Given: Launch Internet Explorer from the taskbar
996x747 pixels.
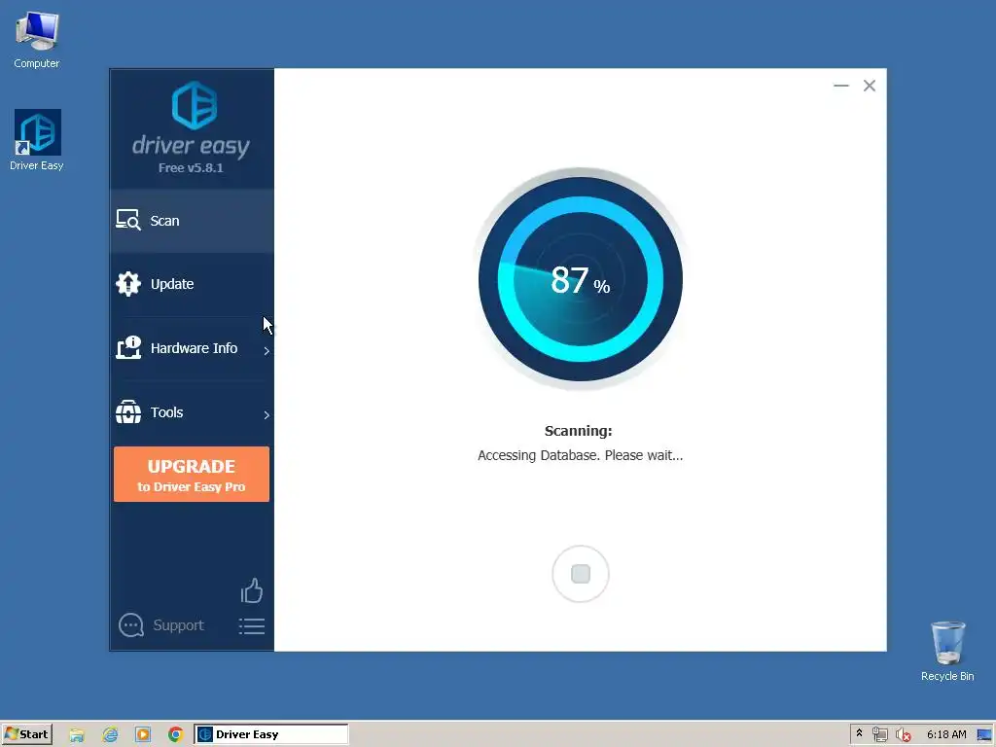Looking at the screenshot, I should point(110,735).
